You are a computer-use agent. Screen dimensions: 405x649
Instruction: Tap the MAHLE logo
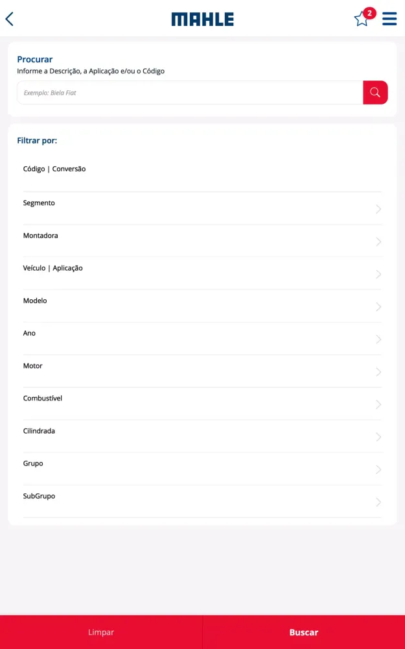pyautogui.click(x=202, y=19)
